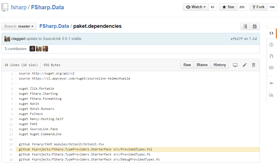Click the repository book icon
279x165 pixels.
[x=4, y=8]
